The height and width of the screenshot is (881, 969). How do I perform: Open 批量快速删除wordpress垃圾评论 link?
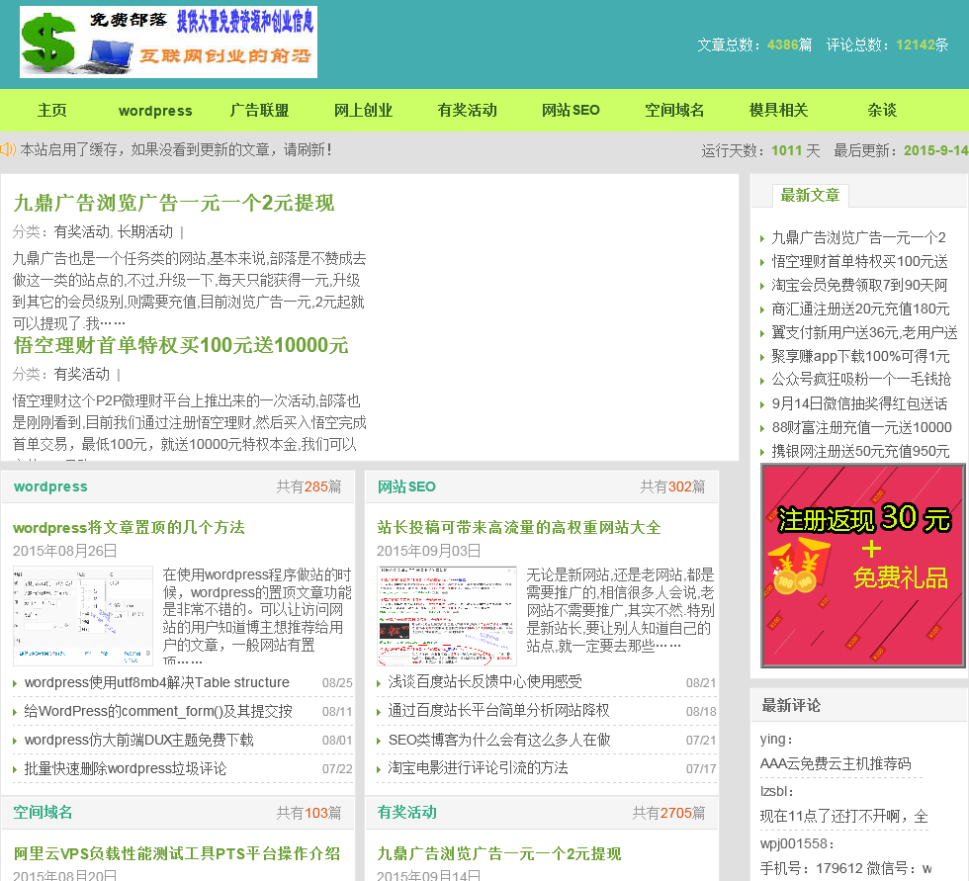[x=126, y=768]
